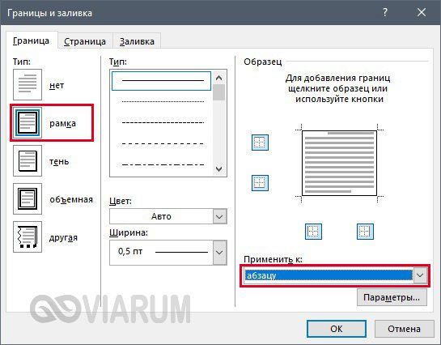
Task: Choose the 'другая' custom border icon
Action: (28, 236)
